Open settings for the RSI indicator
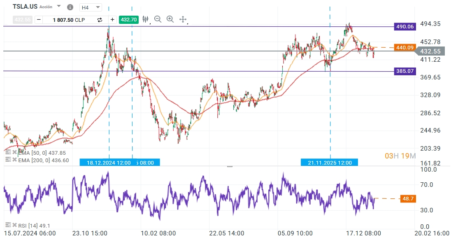 (8, 225)
